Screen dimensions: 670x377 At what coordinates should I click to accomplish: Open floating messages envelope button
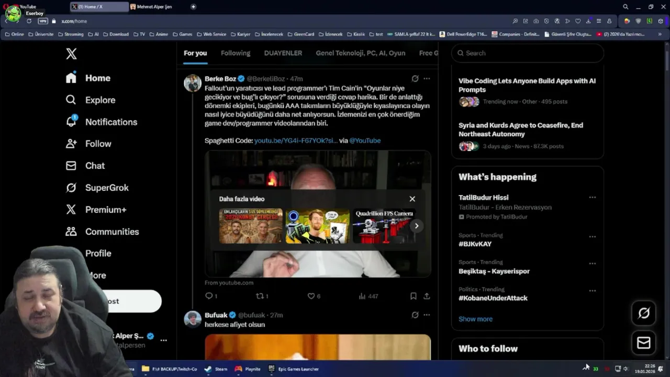pyautogui.click(x=644, y=343)
